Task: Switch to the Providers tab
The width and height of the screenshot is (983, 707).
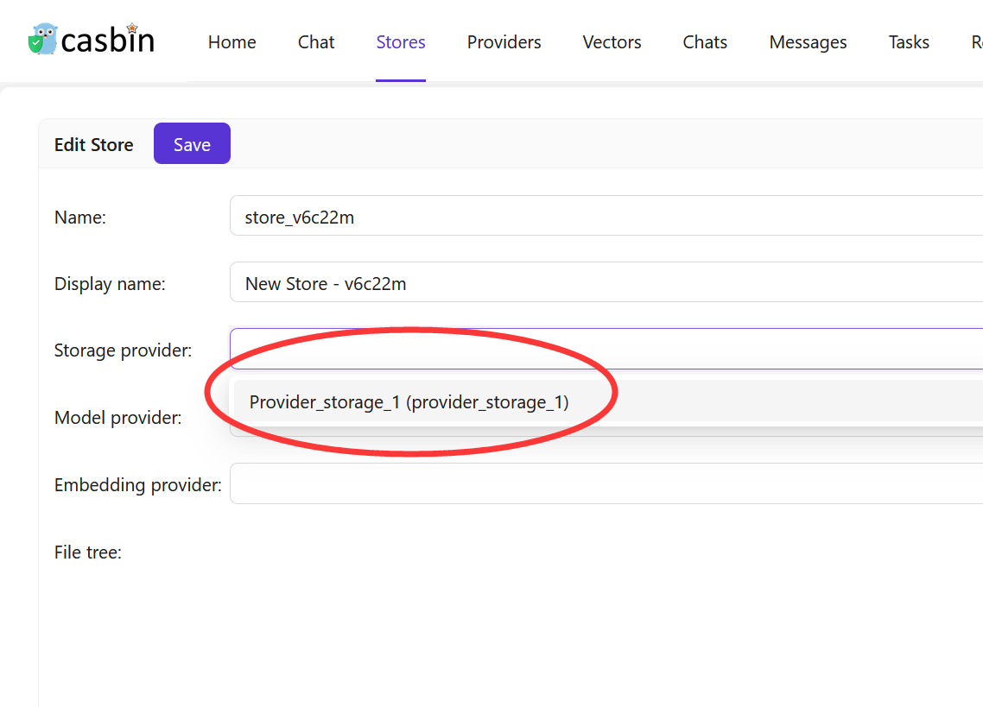Action: (504, 42)
